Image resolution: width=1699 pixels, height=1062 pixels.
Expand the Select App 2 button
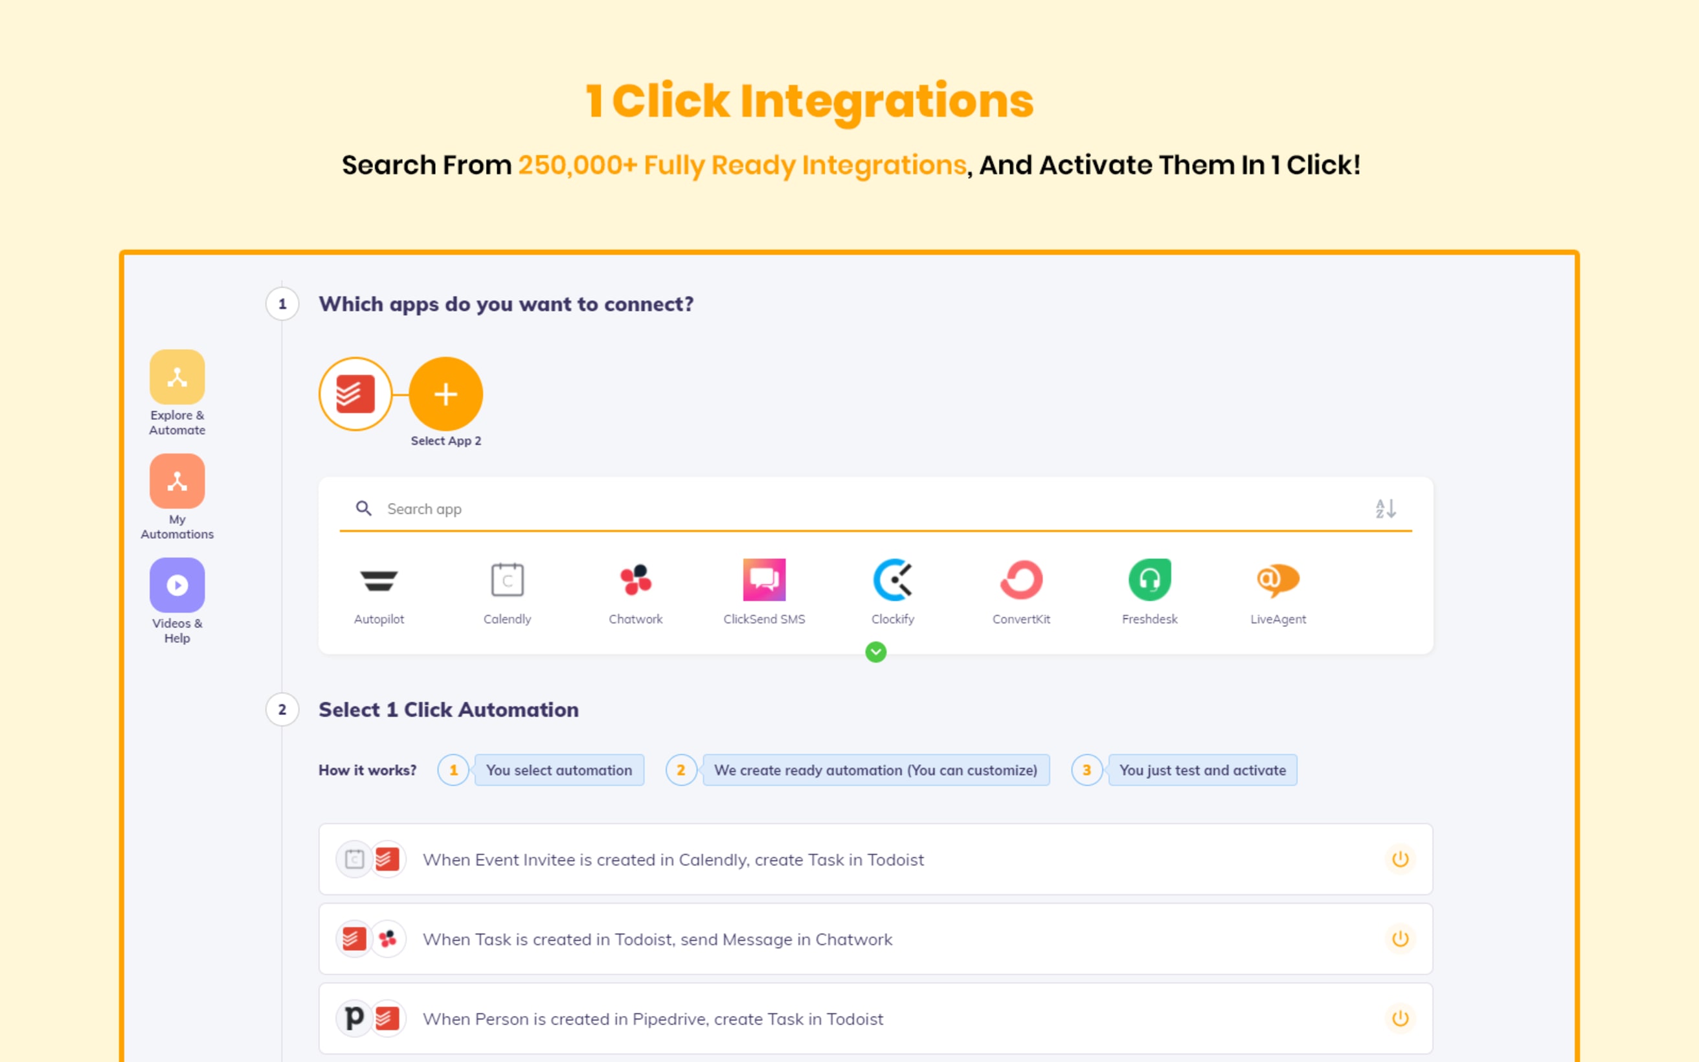(447, 394)
